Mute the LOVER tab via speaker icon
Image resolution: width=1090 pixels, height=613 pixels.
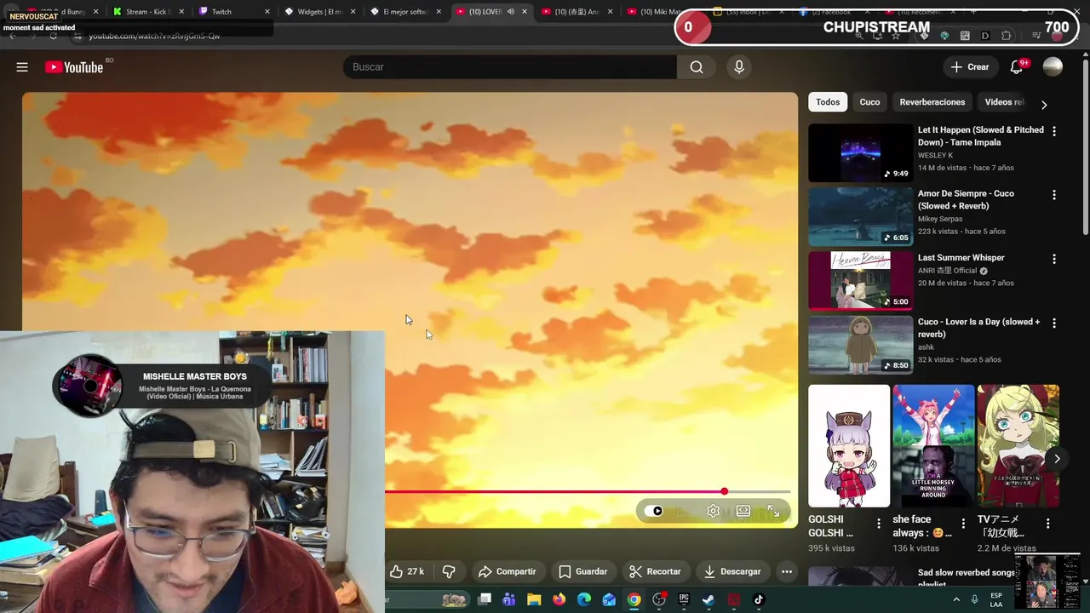511,12
